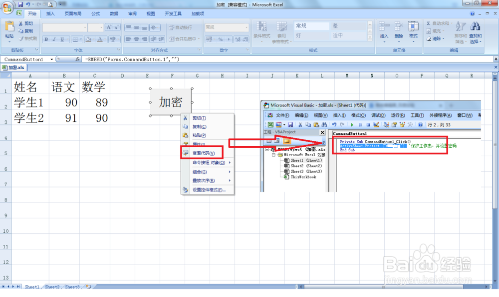
Task: Toggle align text left
Action: (x=128, y=39)
